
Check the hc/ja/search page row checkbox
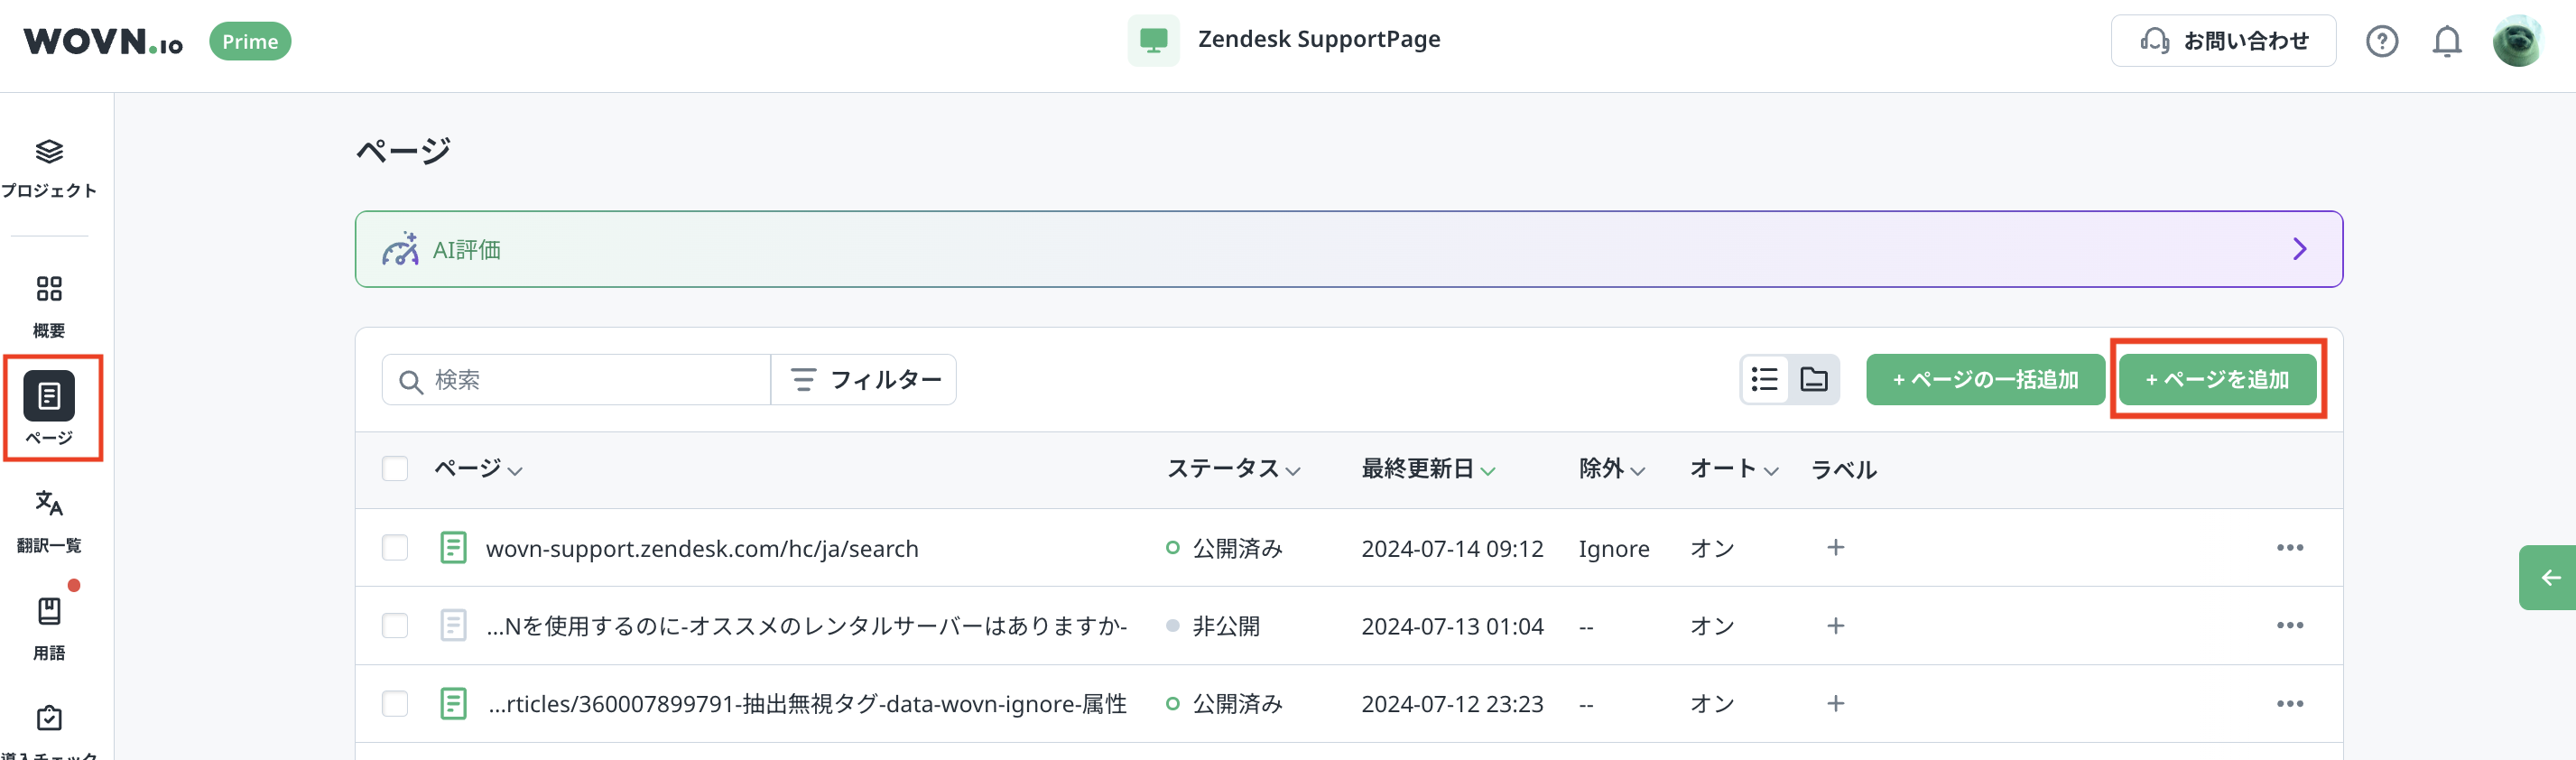click(395, 548)
